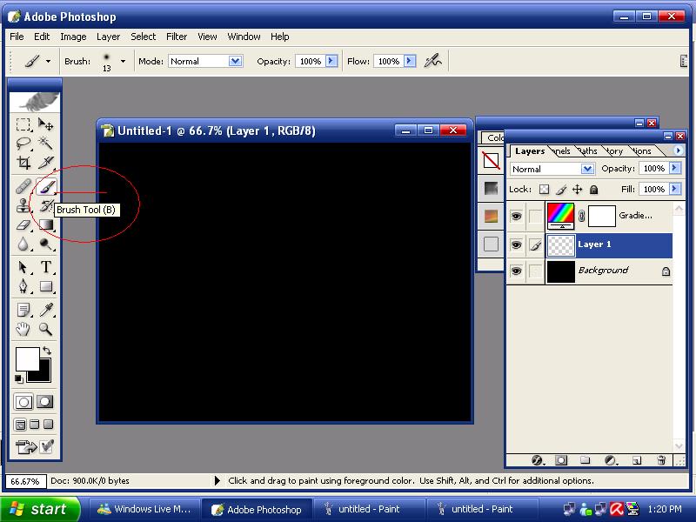Viewport: 696px width, 522px height.
Task: Expand the brush Opacity slider arrow
Action: (331, 61)
